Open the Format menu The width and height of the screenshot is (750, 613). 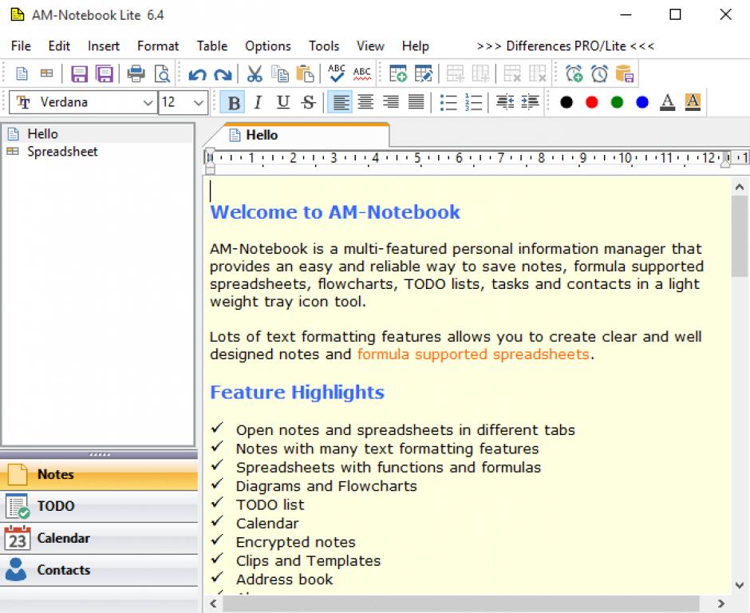click(158, 46)
